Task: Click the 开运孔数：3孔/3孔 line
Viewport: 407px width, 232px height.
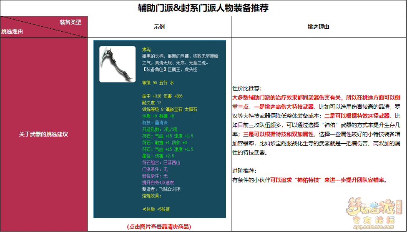Action: (x=161, y=129)
